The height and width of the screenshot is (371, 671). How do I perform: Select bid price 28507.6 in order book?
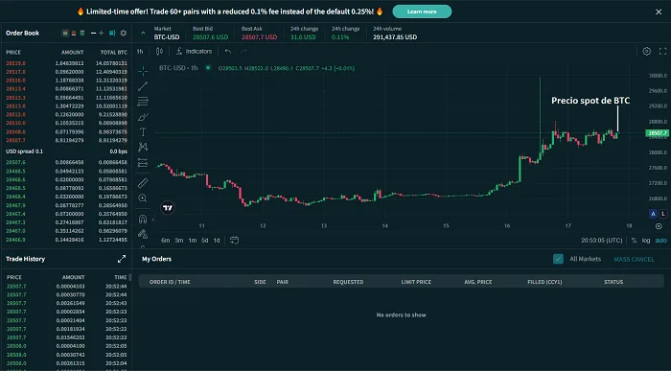coord(16,163)
